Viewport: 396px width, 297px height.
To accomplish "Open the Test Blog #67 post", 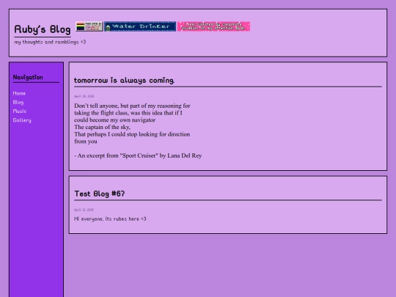I will [100, 194].
